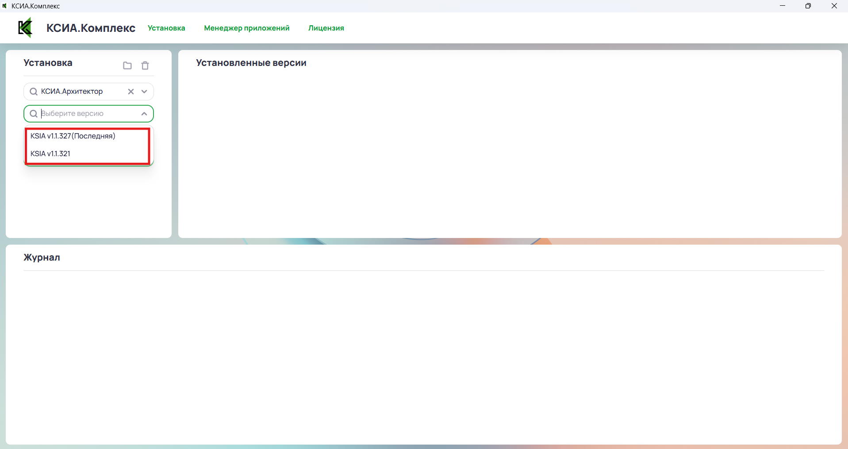Viewport: 848px width, 449px height.
Task: Minimize the КСИА.Комплекс window
Action: pyautogui.click(x=783, y=6)
